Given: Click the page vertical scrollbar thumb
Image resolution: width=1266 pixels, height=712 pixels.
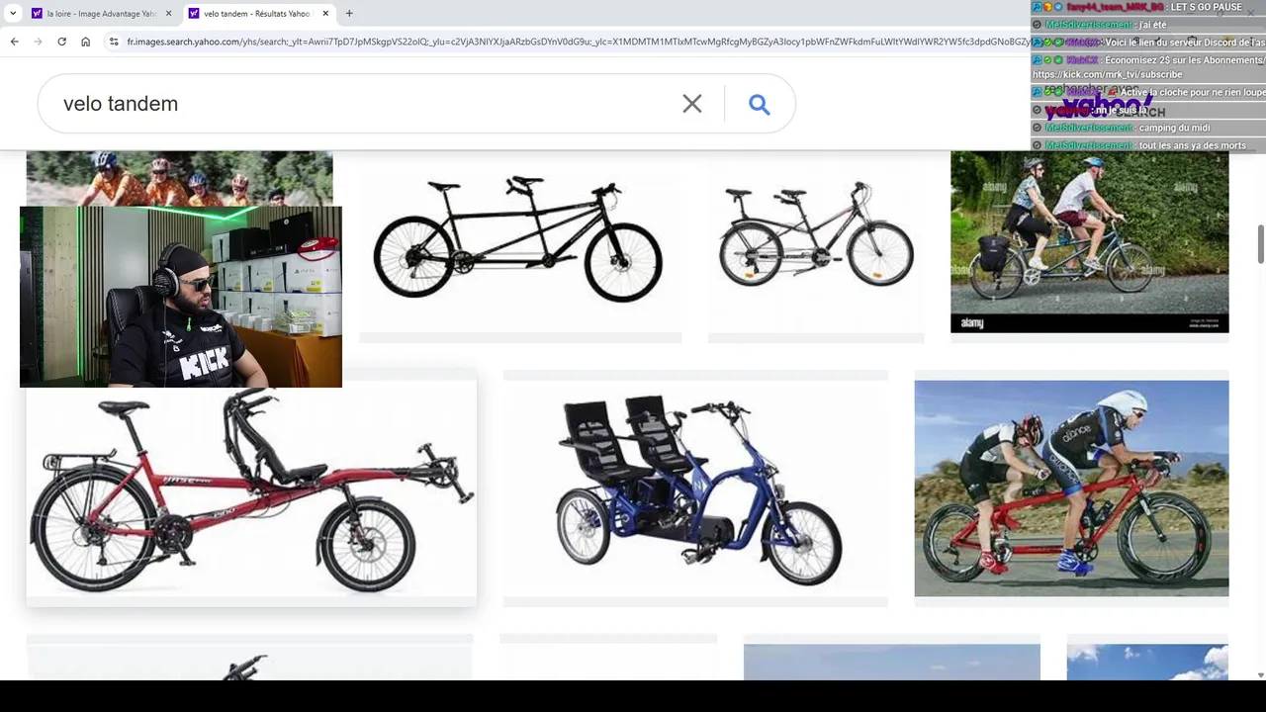Looking at the screenshot, I should click(x=1260, y=244).
